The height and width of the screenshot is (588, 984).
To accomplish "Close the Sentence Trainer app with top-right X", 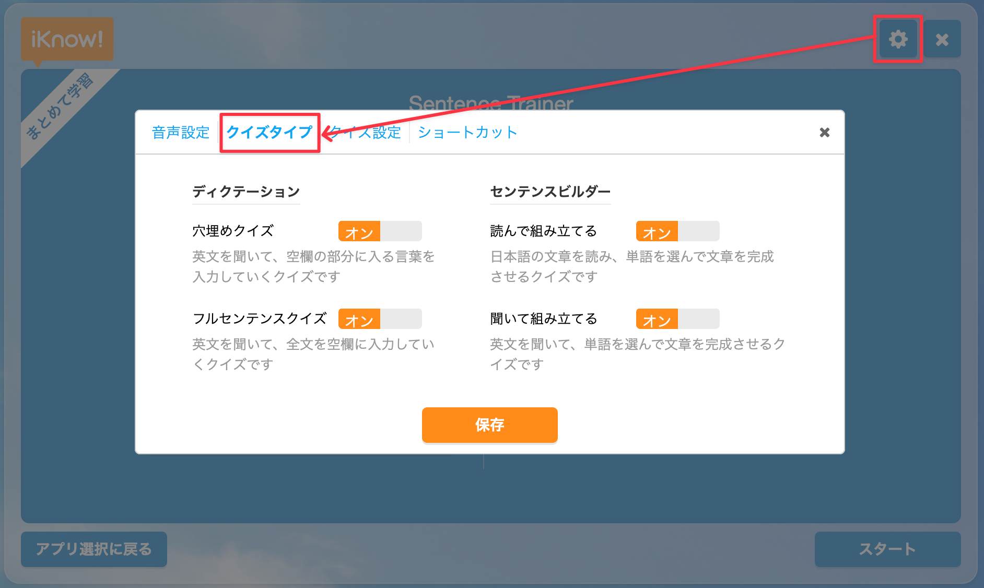I will click(942, 39).
